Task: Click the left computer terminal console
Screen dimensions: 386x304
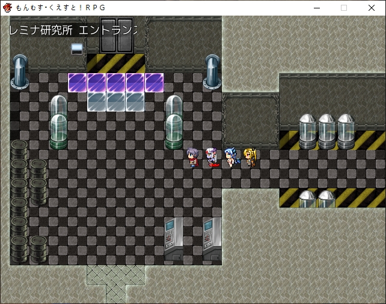Action: [174, 239]
